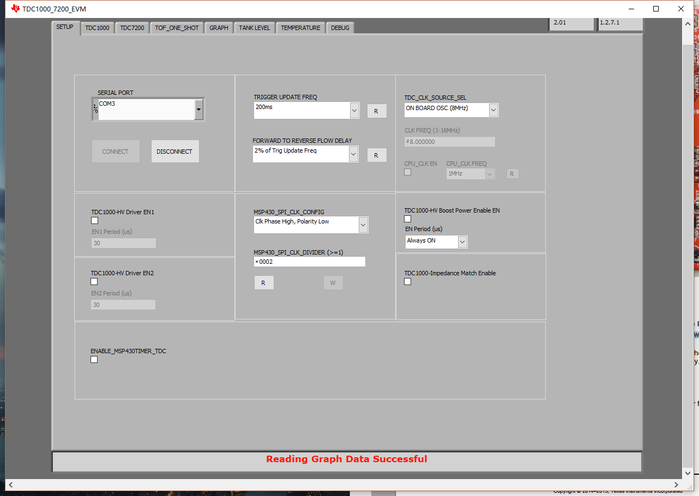
Task: Click the 1.2.7.1 version box
Action: coord(621,23)
